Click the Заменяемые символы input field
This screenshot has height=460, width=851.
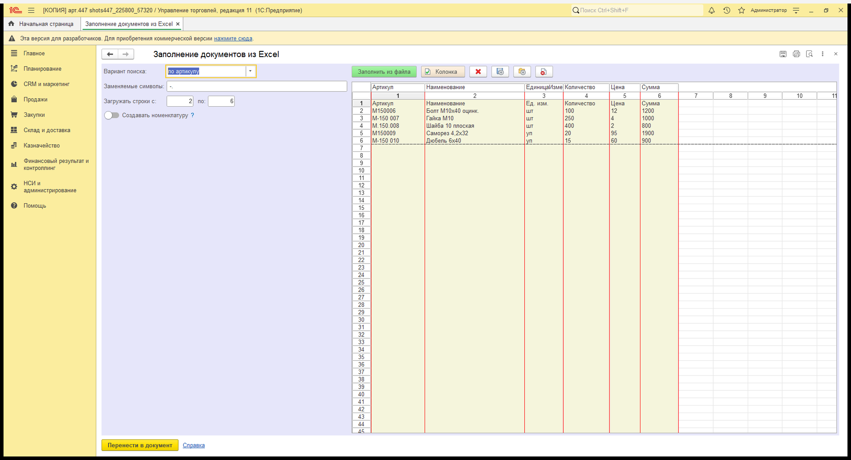[257, 86]
